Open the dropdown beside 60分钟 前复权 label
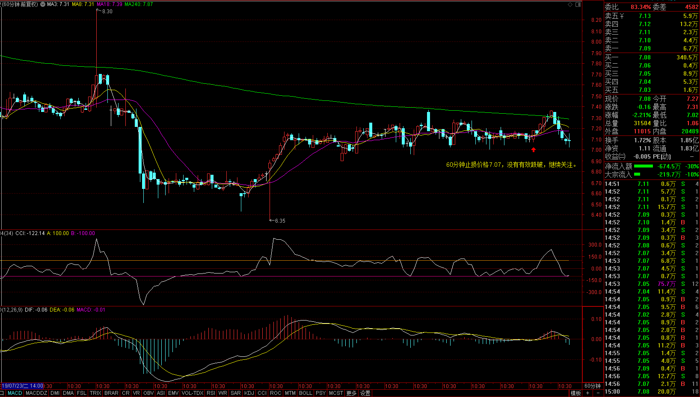Image resolution: width=700 pixels, height=397 pixels. [43, 4]
